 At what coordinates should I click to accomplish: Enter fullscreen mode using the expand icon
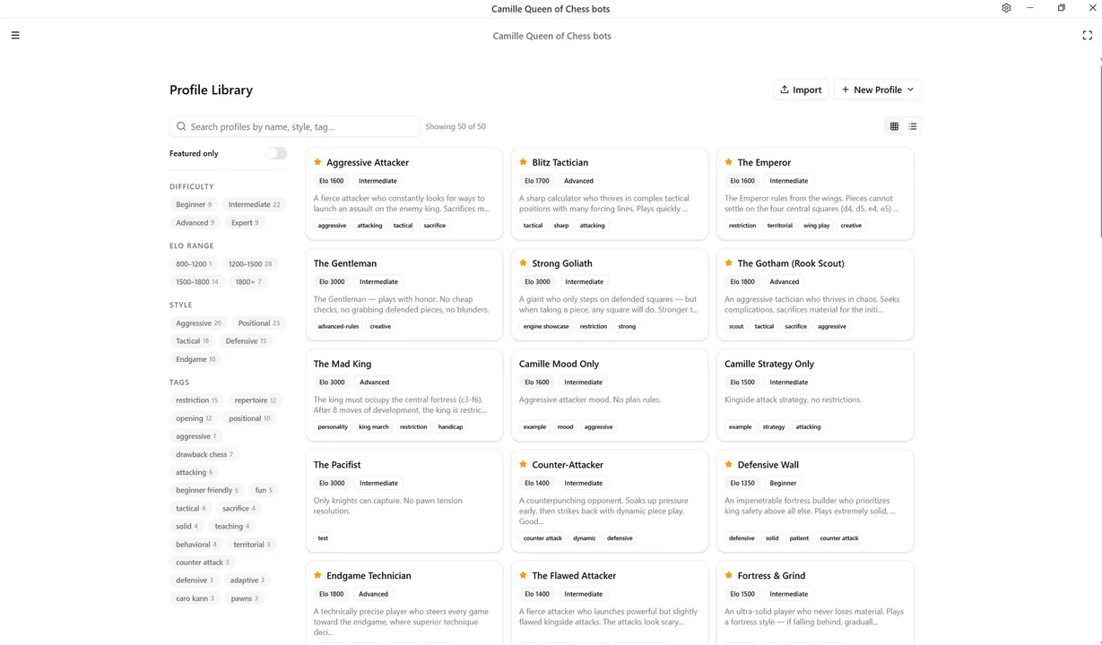[x=1087, y=36]
